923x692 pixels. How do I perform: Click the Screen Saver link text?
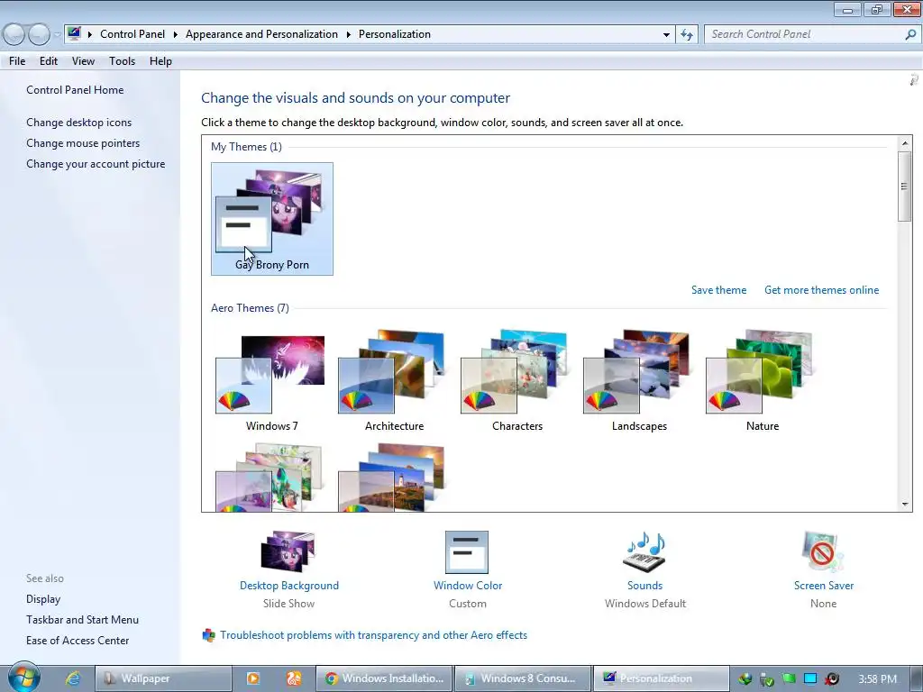pos(824,586)
